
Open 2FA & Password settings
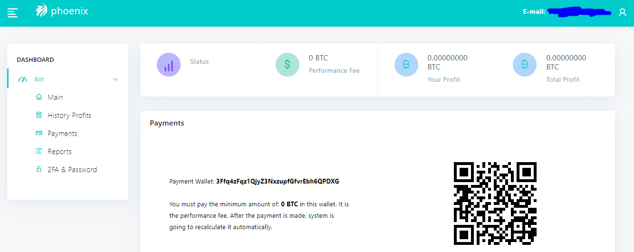click(72, 169)
